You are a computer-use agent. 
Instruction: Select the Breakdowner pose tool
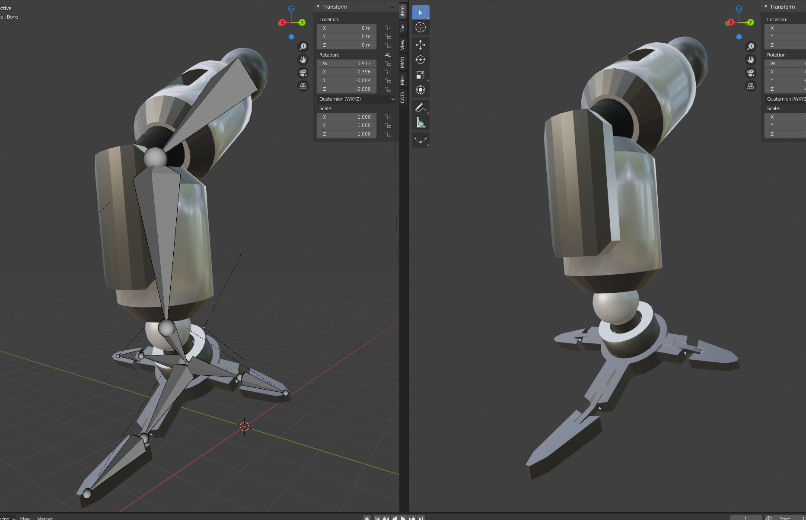pos(421,140)
